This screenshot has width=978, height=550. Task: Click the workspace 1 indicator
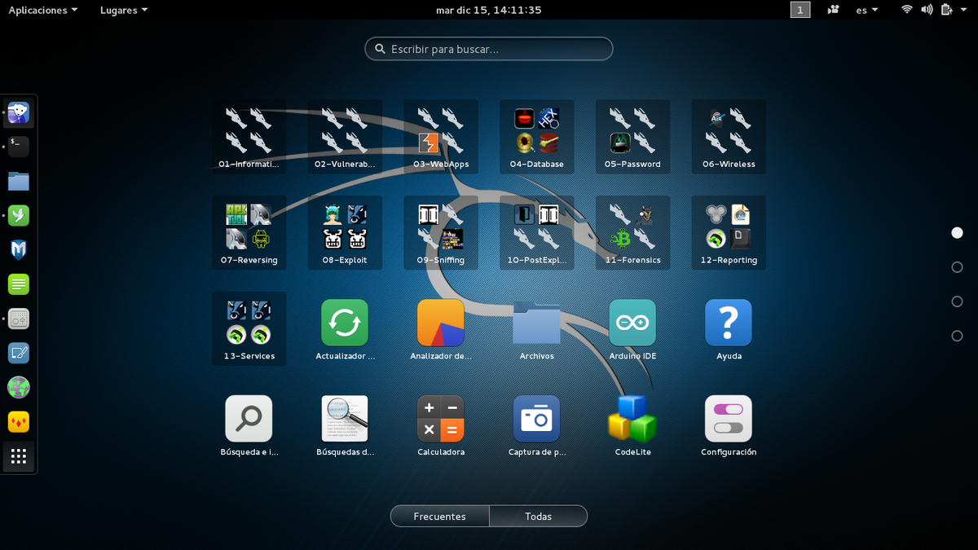tap(800, 10)
